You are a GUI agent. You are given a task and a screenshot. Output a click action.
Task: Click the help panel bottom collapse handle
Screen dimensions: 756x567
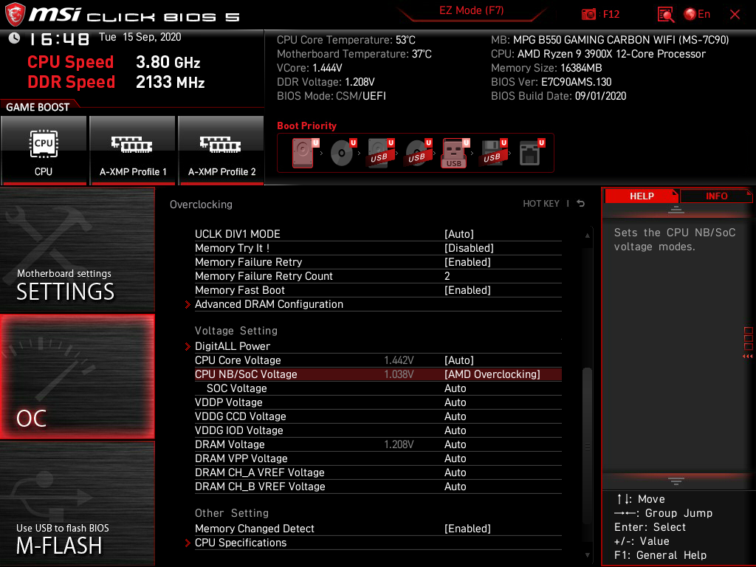(x=676, y=481)
